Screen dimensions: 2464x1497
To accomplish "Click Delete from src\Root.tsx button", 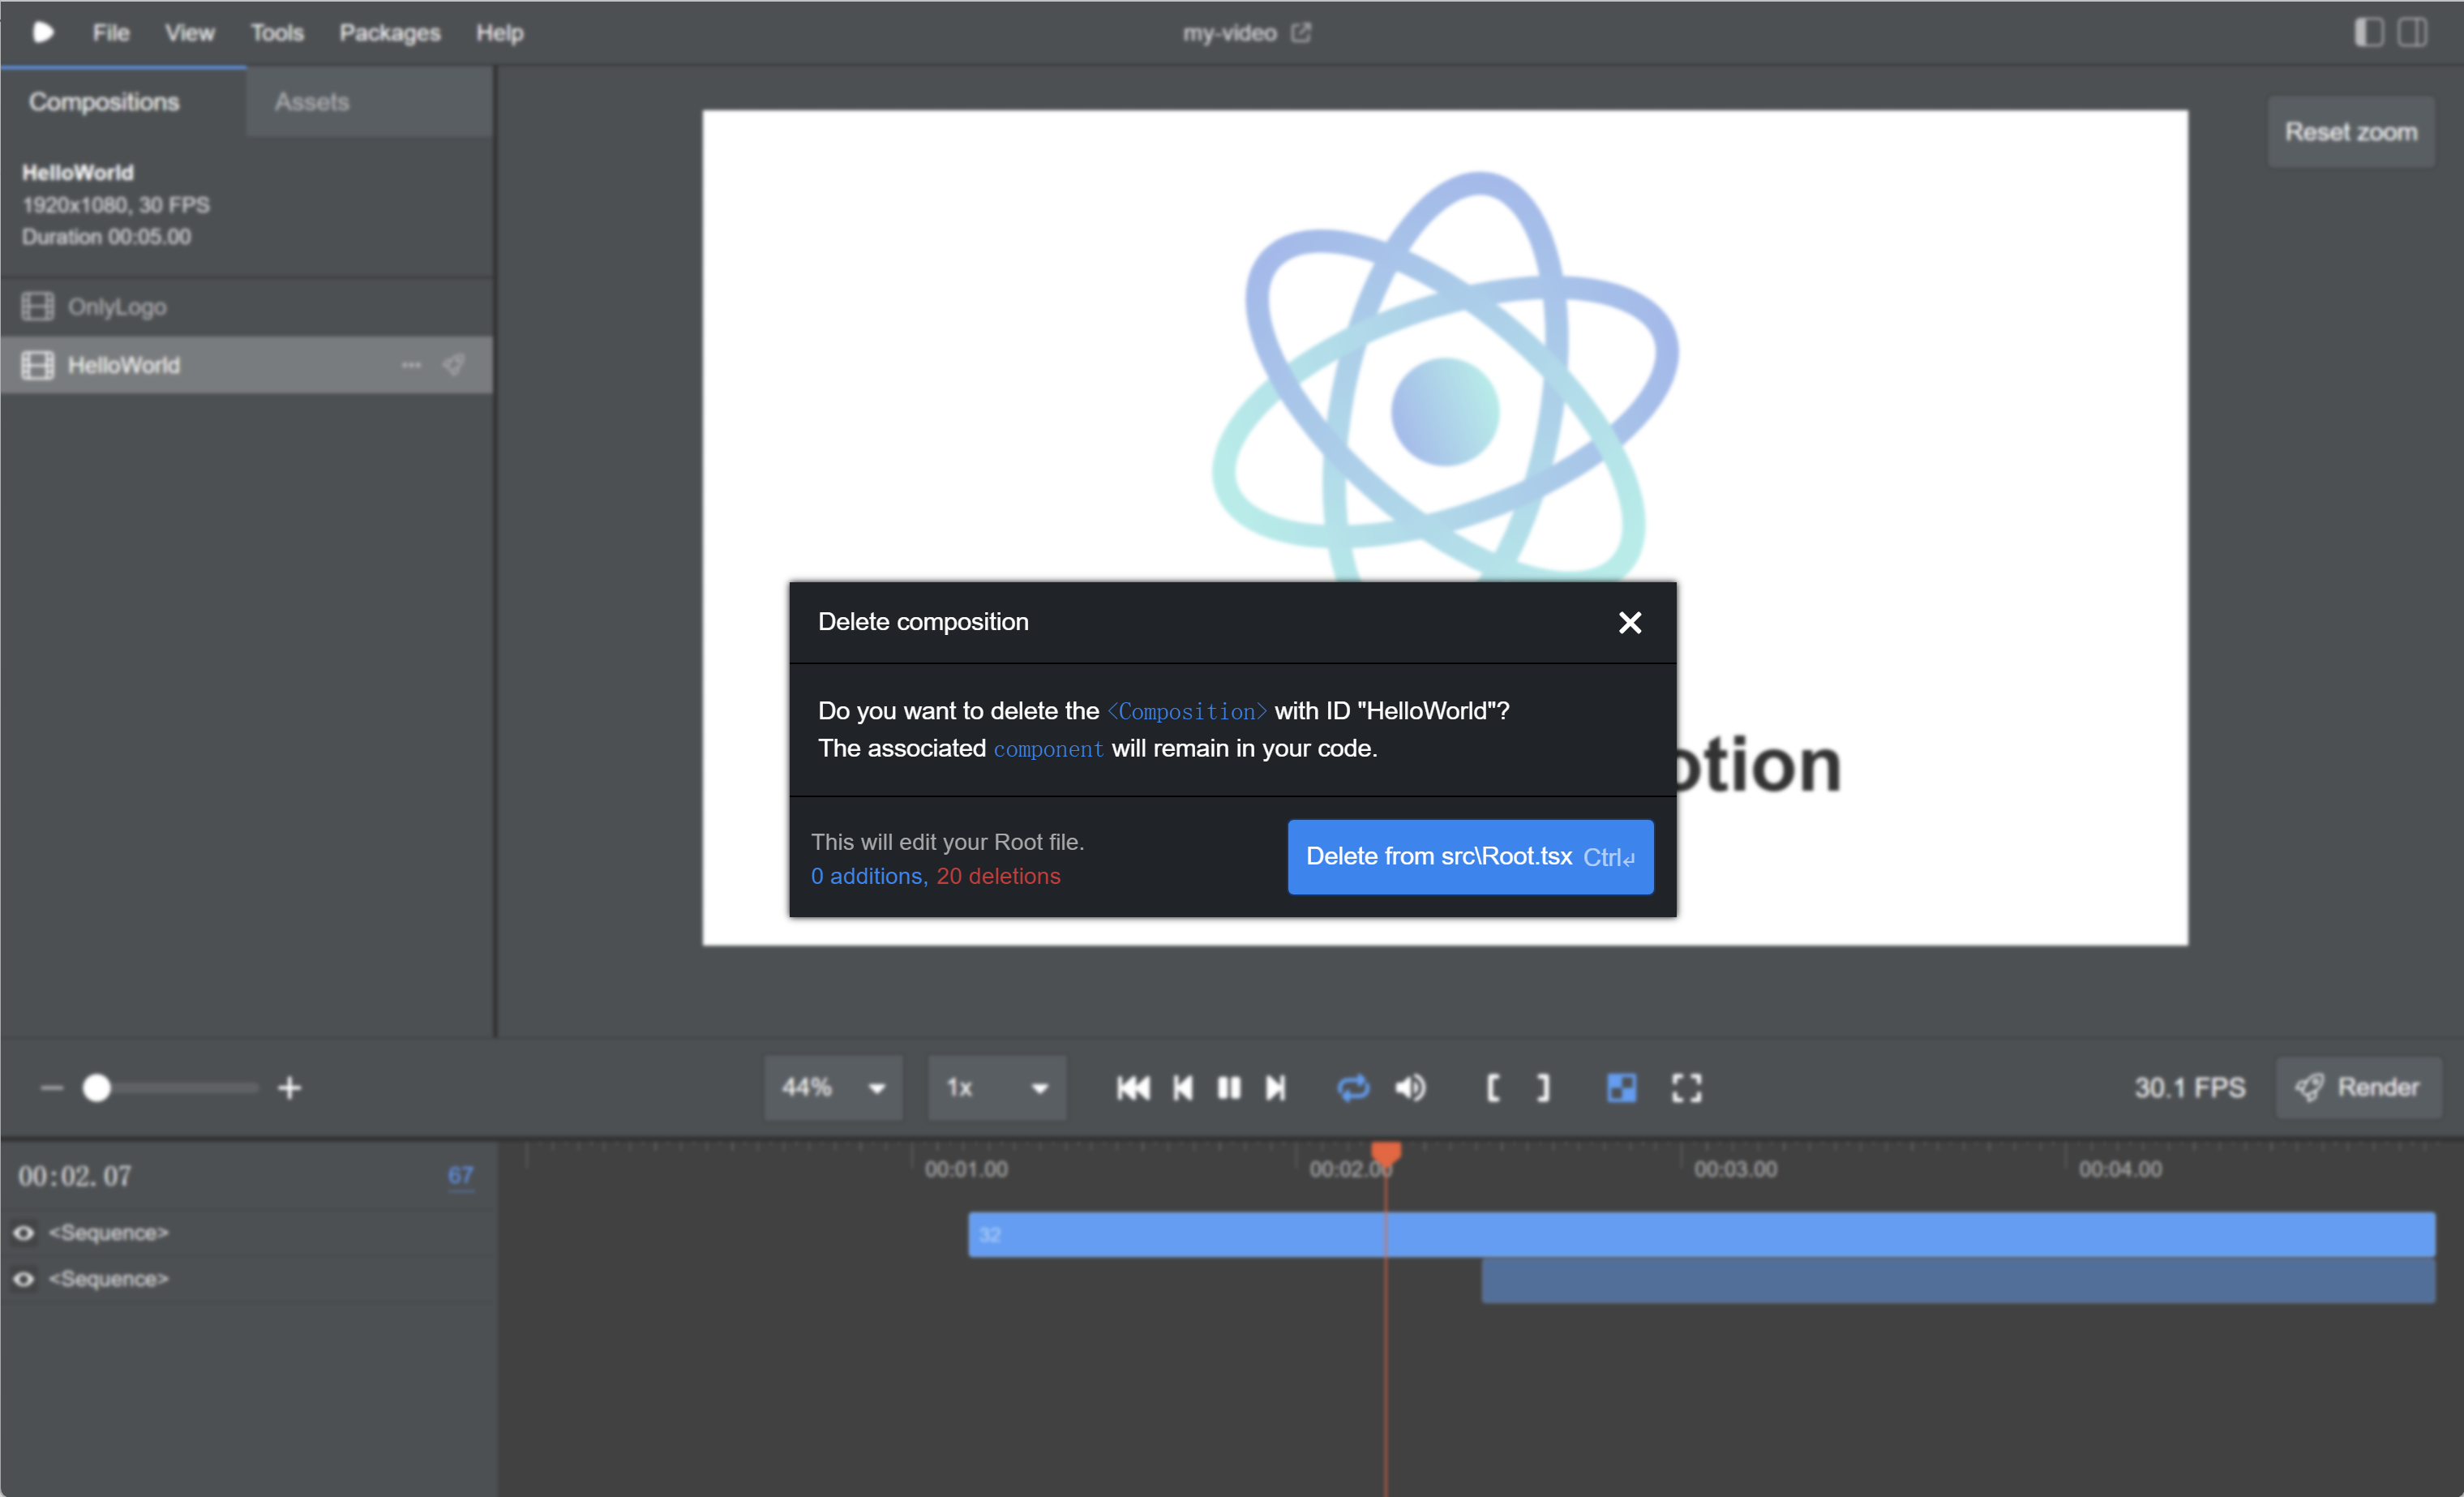I will (x=1469, y=856).
